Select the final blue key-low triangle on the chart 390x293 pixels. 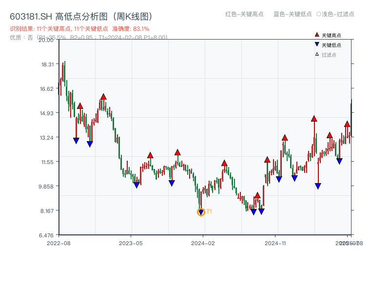[x=339, y=161]
